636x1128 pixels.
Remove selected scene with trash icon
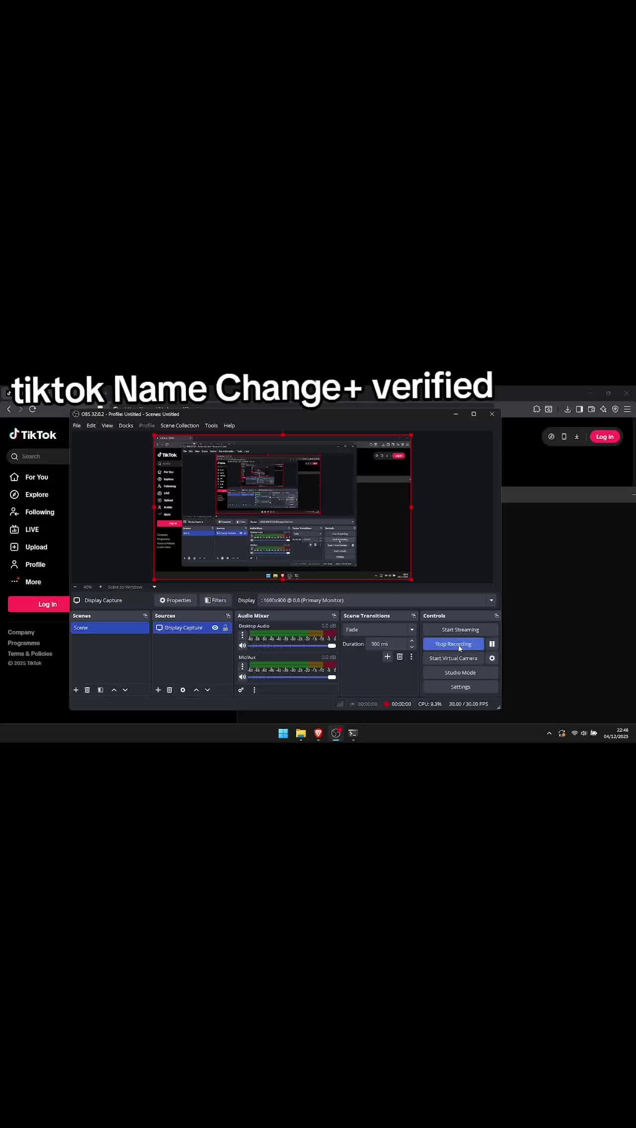87,690
